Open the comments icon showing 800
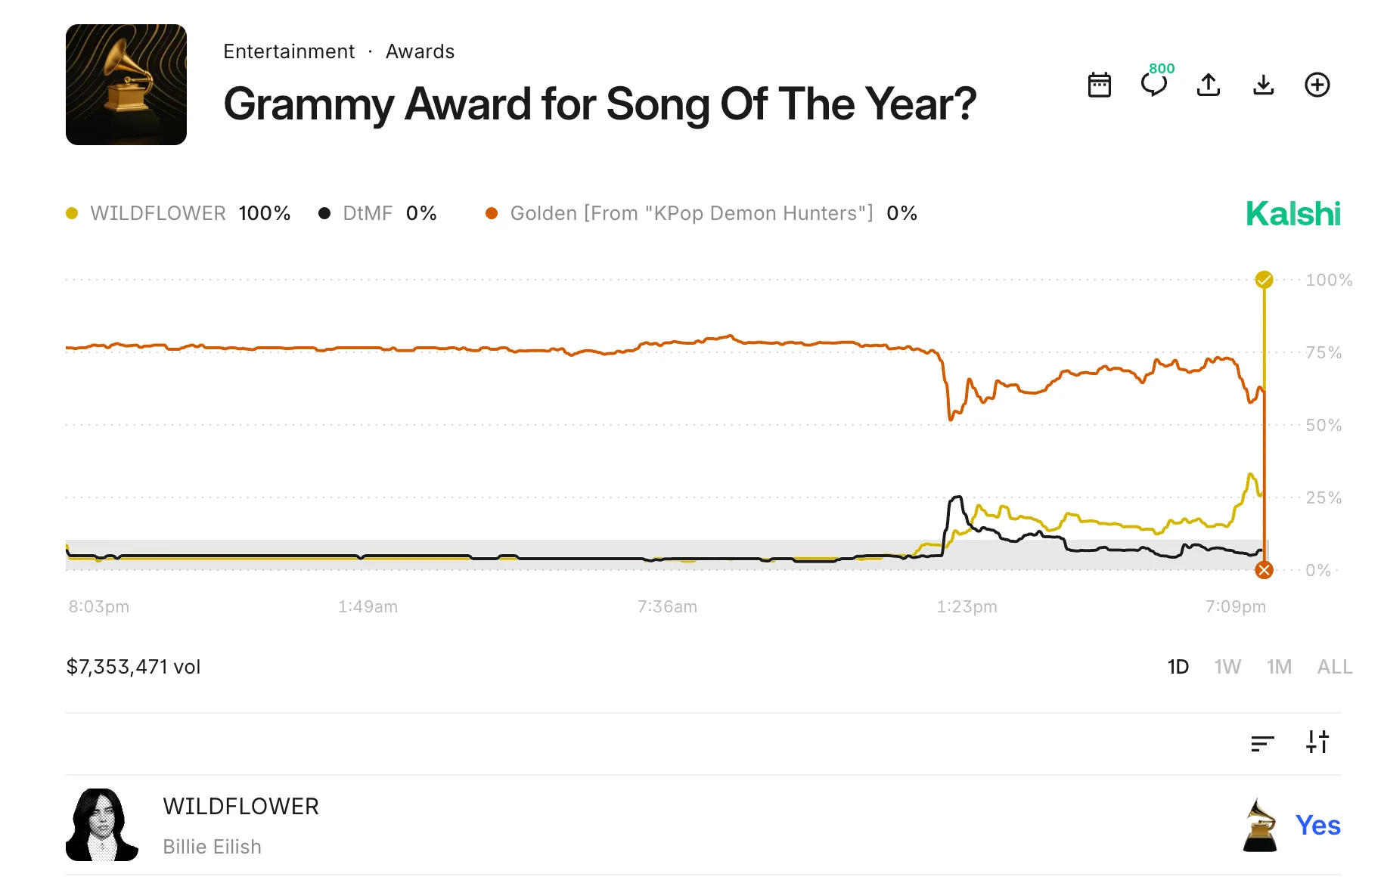The height and width of the screenshot is (880, 1384). 1154,83
